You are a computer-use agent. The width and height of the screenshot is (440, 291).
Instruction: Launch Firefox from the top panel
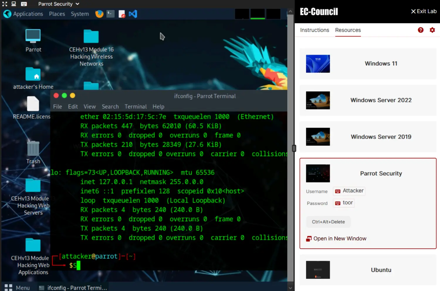(99, 14)
